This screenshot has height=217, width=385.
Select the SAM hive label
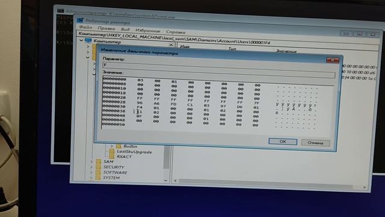(x=108, y=162)
